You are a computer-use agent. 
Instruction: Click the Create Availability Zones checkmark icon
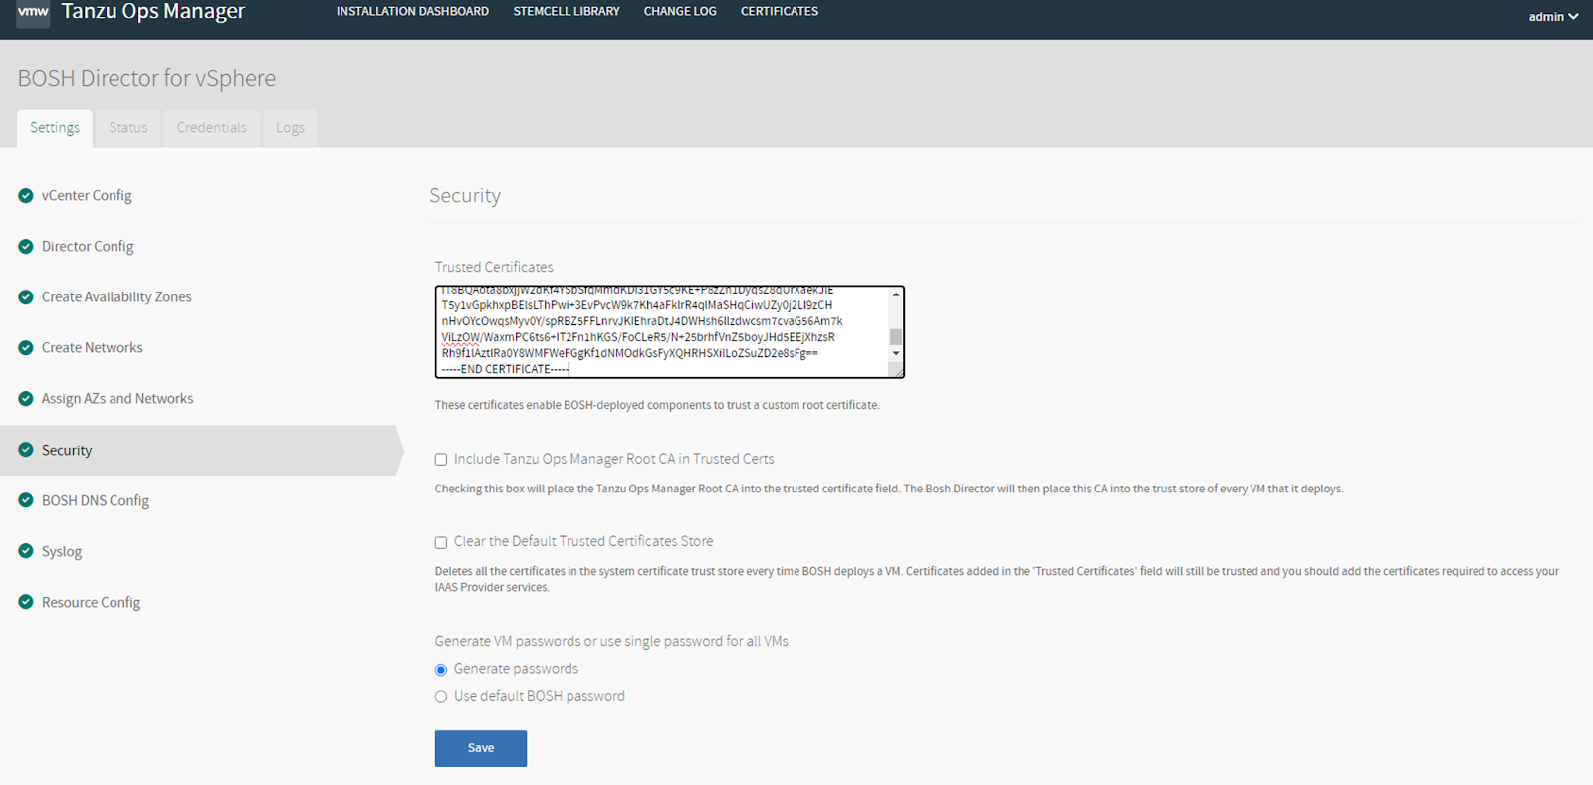[26, 297]
